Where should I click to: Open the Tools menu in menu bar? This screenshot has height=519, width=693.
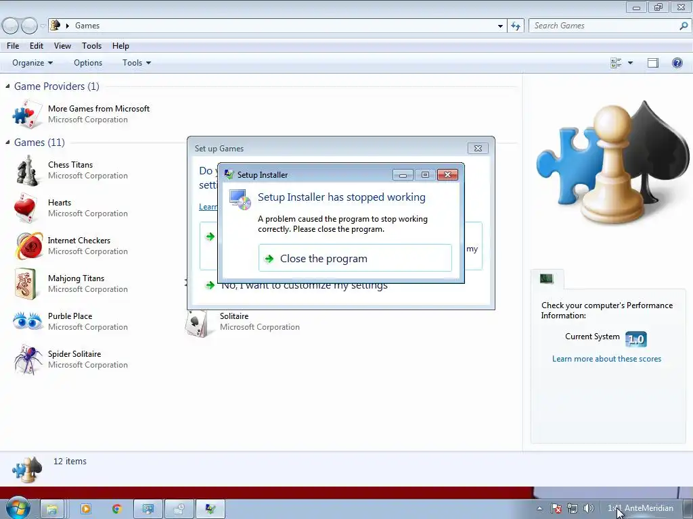(91, 46)
